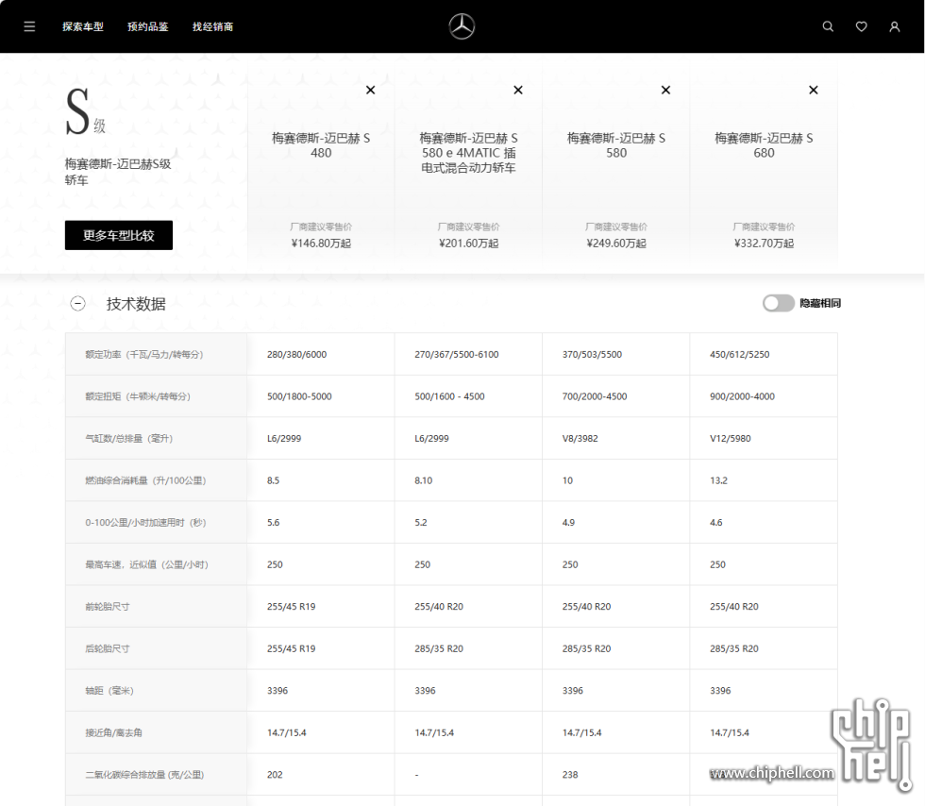Open 找经销商 menu item
Image resolution: width=925 pixels, height=806 pixels.
(x=212, y=26)
